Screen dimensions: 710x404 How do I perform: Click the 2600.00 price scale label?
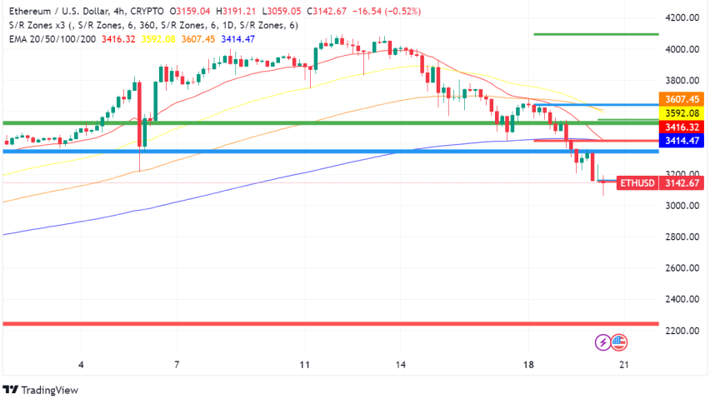682,268
